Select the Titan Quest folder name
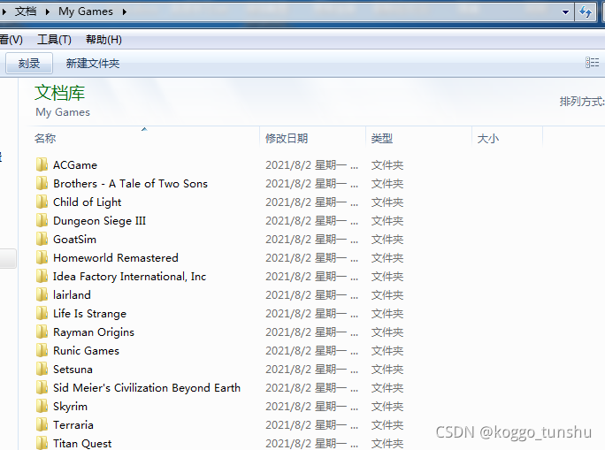 82,444
